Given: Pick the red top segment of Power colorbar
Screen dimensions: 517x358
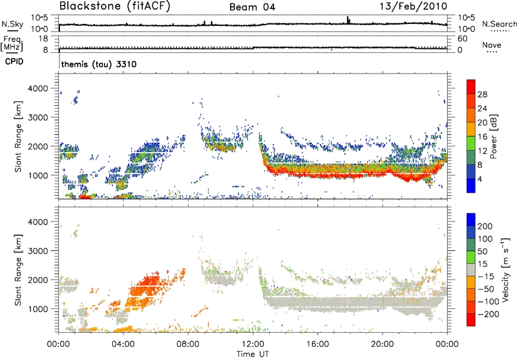Looking at the screenshot, I should click(x=471, y=87).
